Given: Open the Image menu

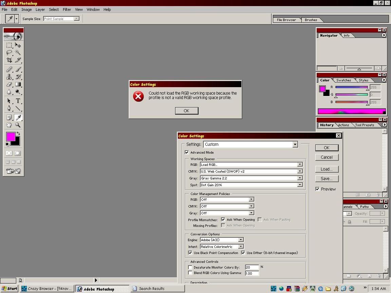Looking at the screenshot, I should coord(26,9).
